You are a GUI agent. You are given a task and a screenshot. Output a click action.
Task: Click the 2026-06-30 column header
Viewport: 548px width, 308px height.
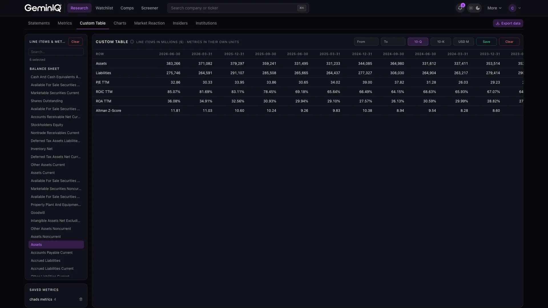click(x=170, y=54)
